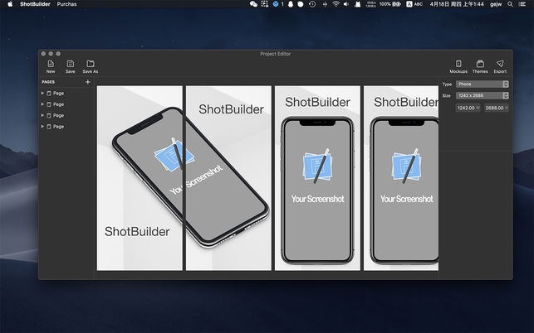Image resolution: width=534 pixels, height=333 pixels.
Task: Expand the third Page in the pages list
Action: coord(42,115)
